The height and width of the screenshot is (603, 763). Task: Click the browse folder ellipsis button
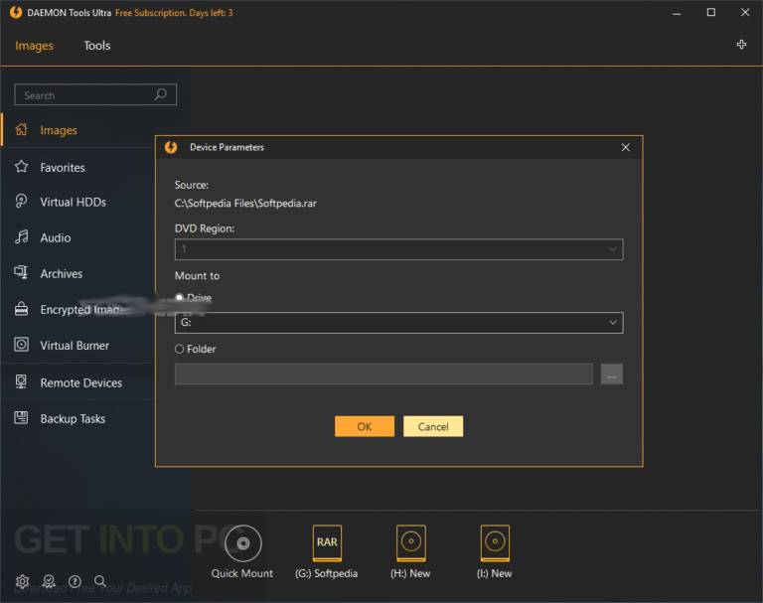click(612, 374)
